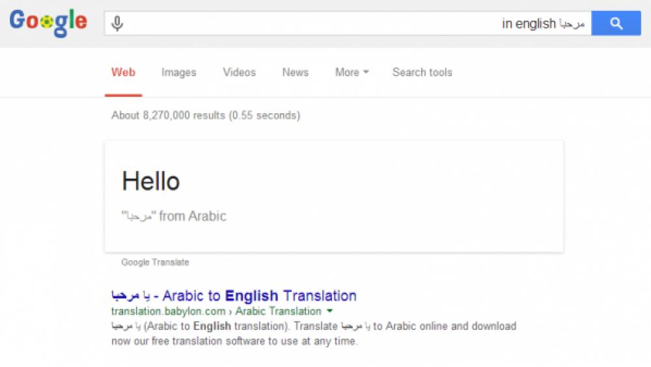Click the results count statistics text
Image resolution: width=651 pixels, height=367 pixels.
pos(206,115)
